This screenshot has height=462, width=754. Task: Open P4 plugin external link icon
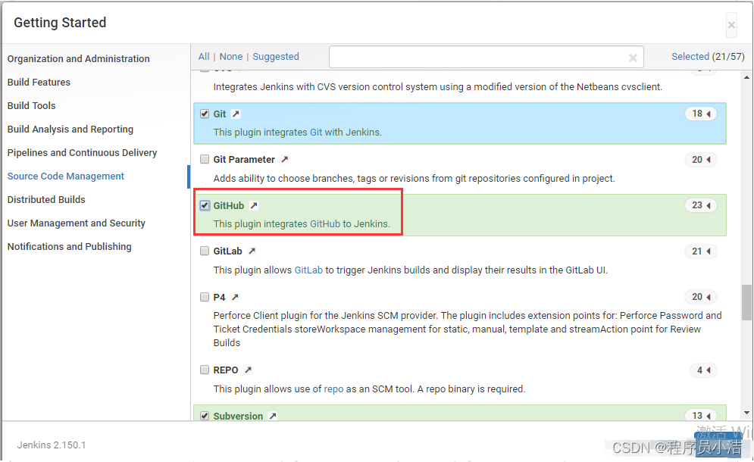235,297
